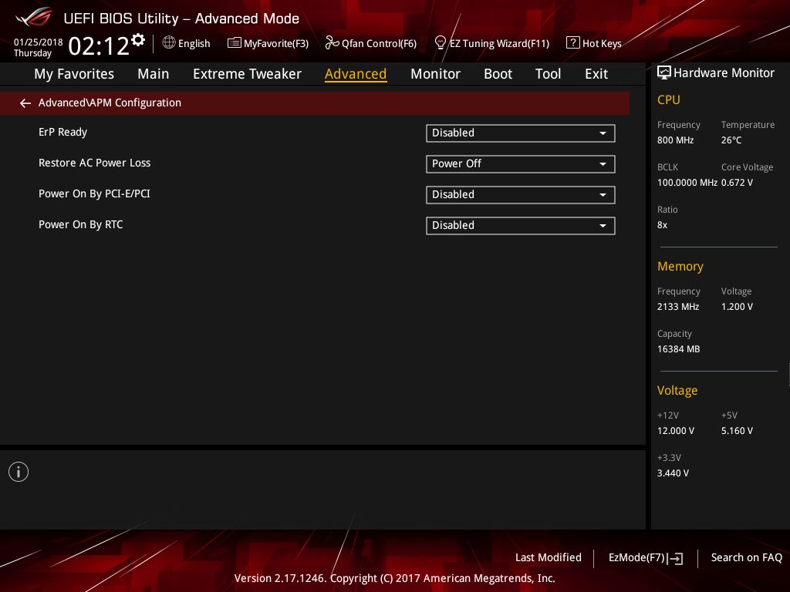Click the date 01/25/2018
The image size is (790, 592).
coord(39,42)
